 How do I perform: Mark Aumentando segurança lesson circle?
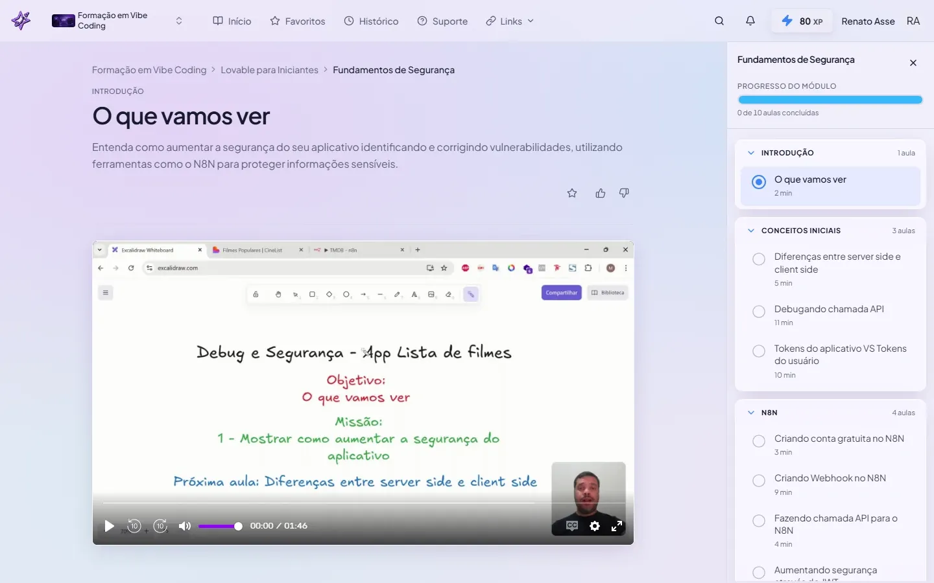coord(759,573)
